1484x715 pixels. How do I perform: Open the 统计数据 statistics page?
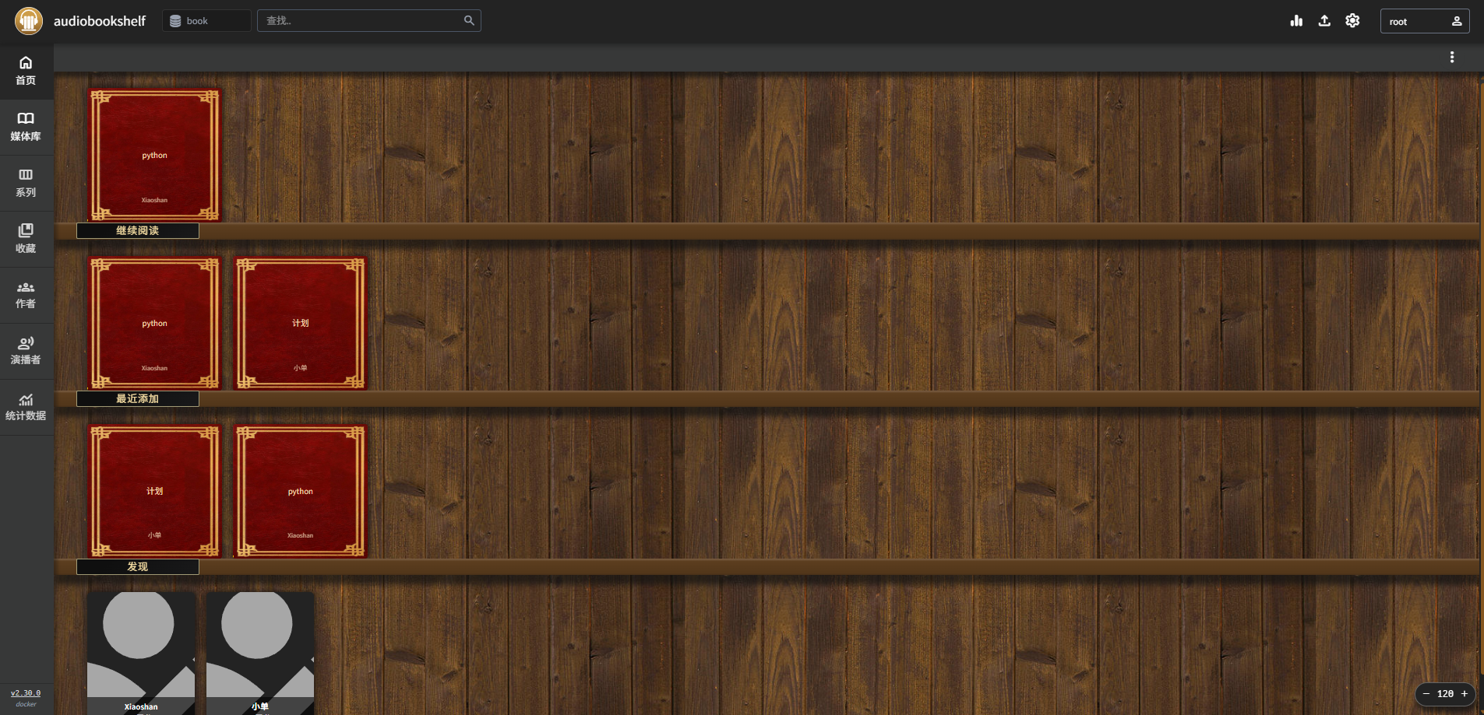(x=26, y=407)
